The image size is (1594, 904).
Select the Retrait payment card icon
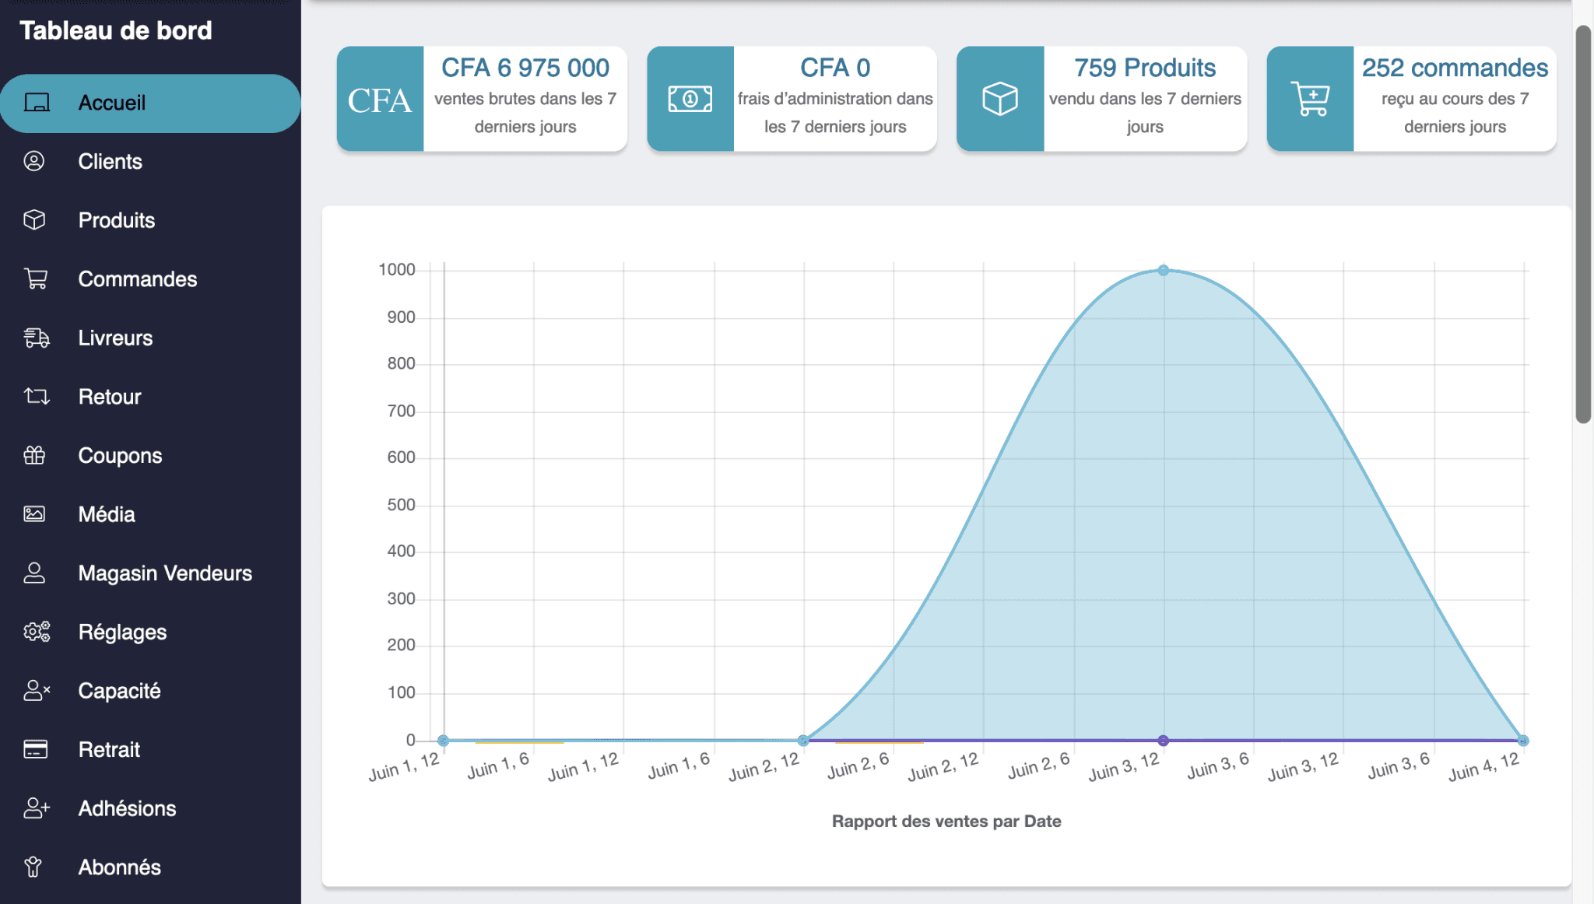[x=34, y=749]
